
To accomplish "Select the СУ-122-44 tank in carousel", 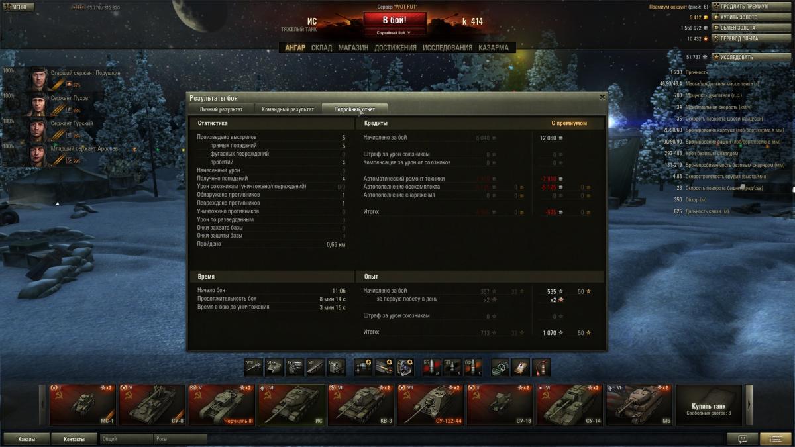I will click(x=430, y=405).
